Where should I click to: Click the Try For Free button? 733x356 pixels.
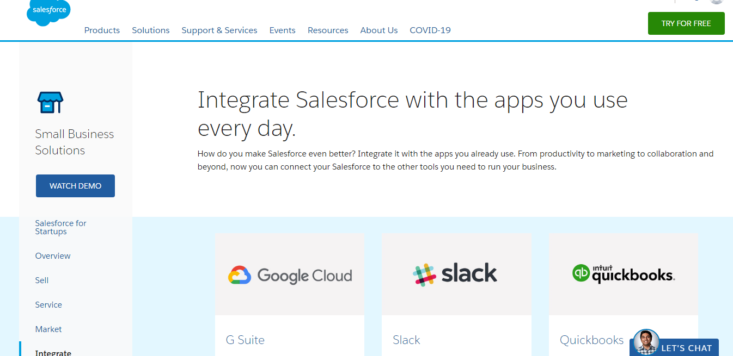click(686, 23)
